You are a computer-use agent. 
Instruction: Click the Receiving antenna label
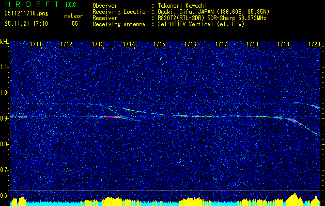[x=119, y=24]
